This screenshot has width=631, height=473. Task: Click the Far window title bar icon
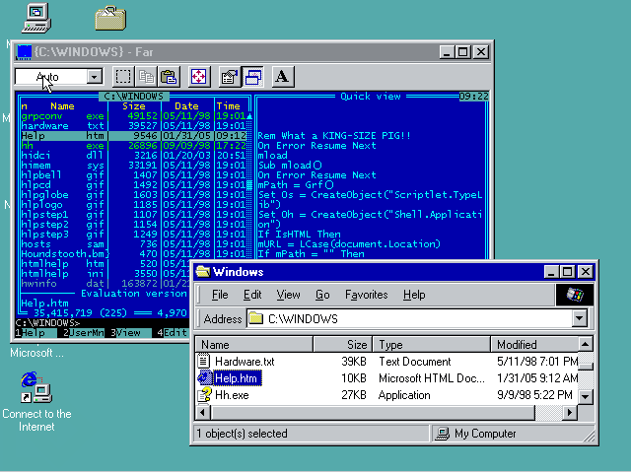tap(24, 52)
